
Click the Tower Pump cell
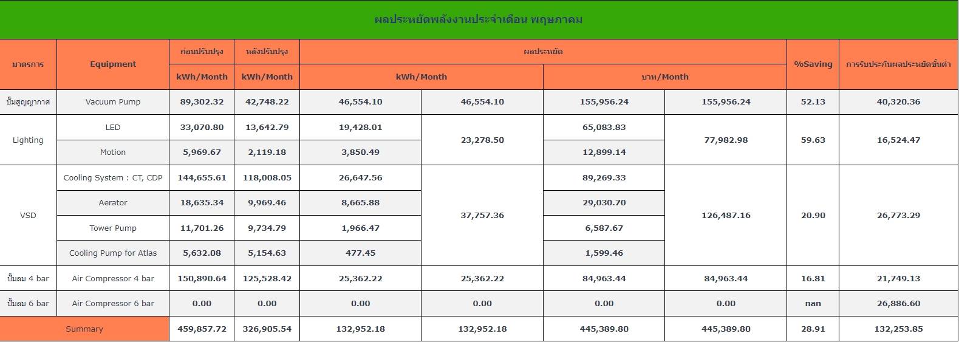[113, 228]
